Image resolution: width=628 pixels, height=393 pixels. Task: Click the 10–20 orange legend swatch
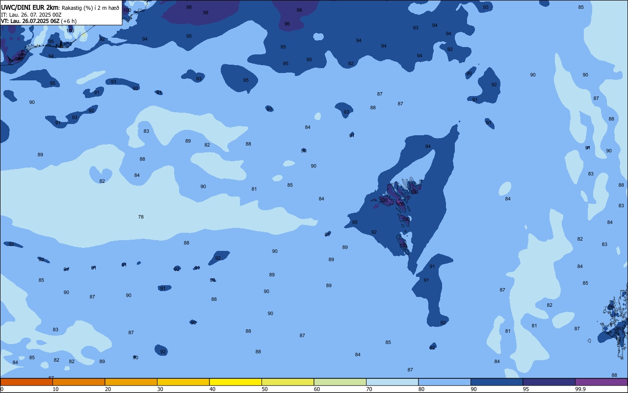pos(78,382)
